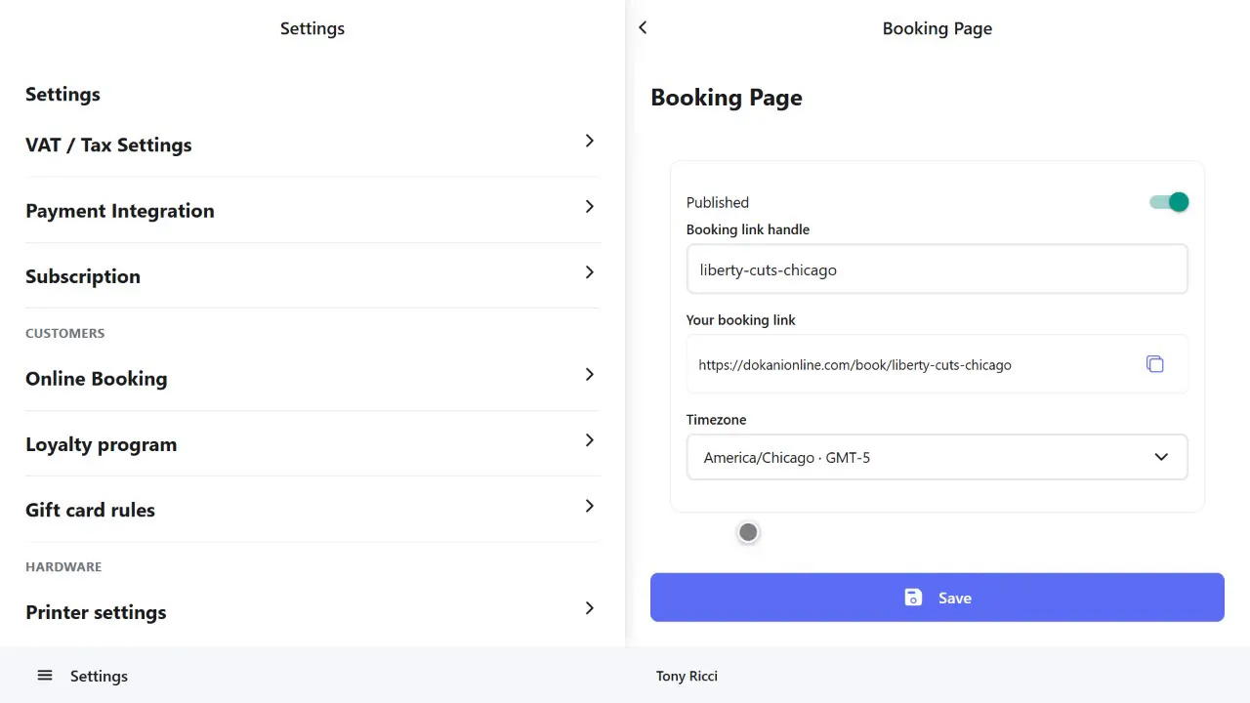Click the booking link URL text
Image resolution: width=1250 pixels, height=703 pixels.
pyautogui.click(x=854, y=365)
